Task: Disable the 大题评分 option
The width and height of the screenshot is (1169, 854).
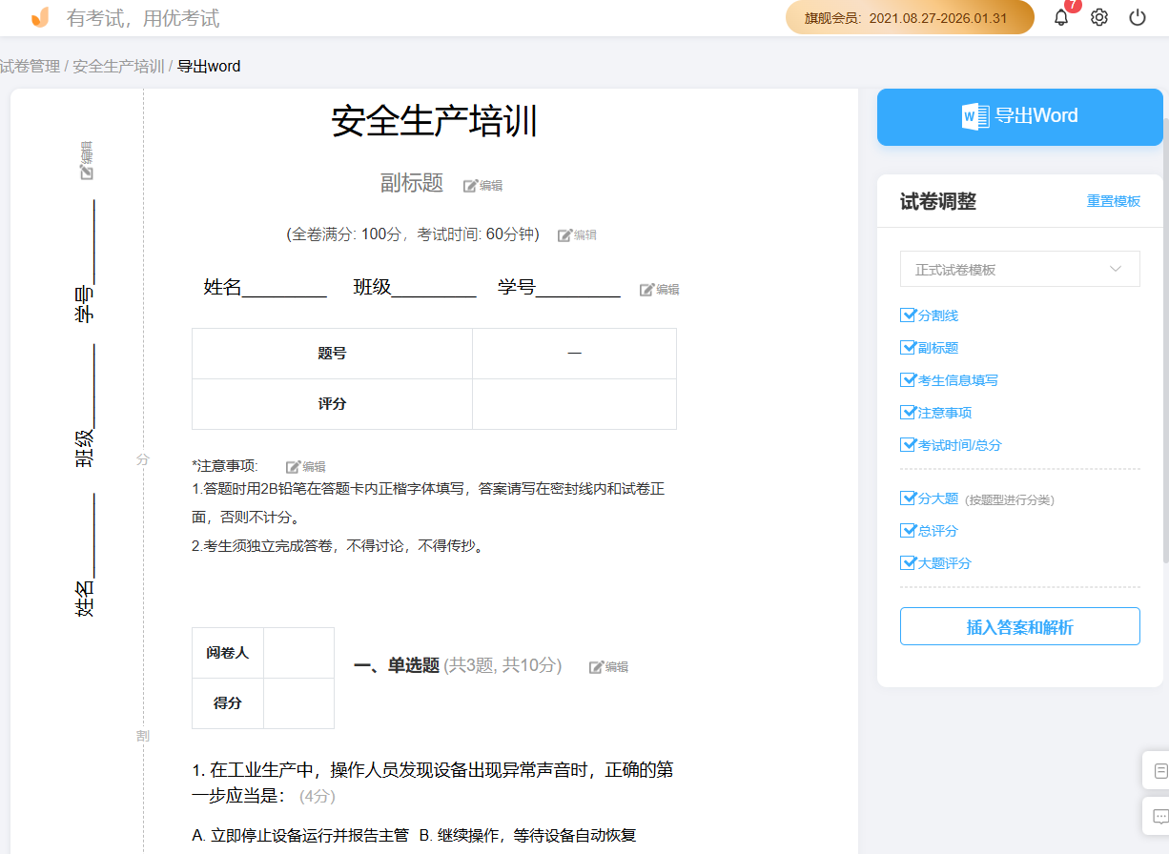Action: click(x=908, y=562)
